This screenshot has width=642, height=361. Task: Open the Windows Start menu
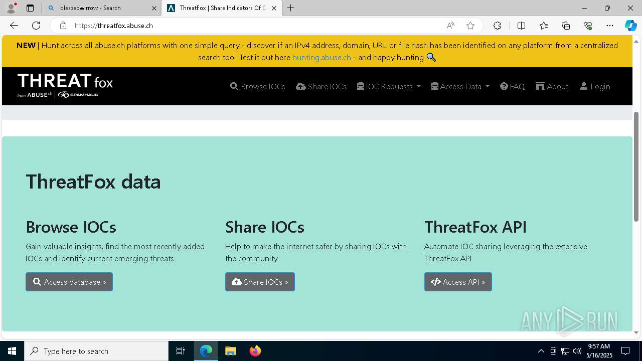[x=12, y=351]
